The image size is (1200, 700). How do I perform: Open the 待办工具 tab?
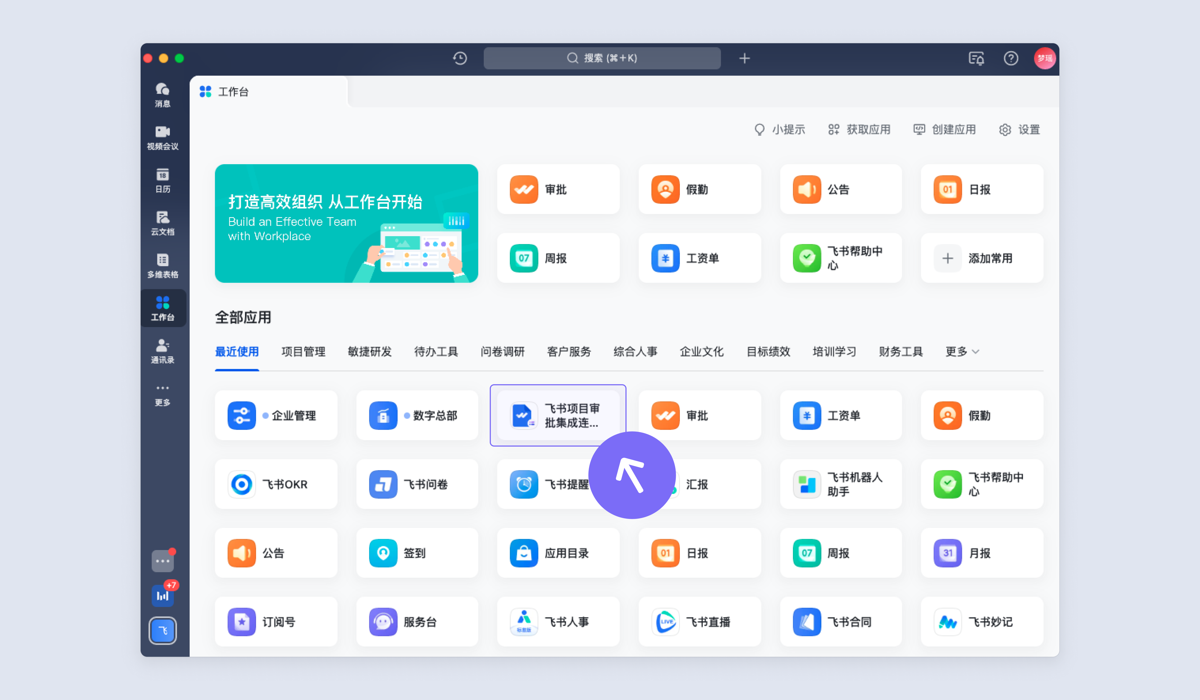click(436, 351)
